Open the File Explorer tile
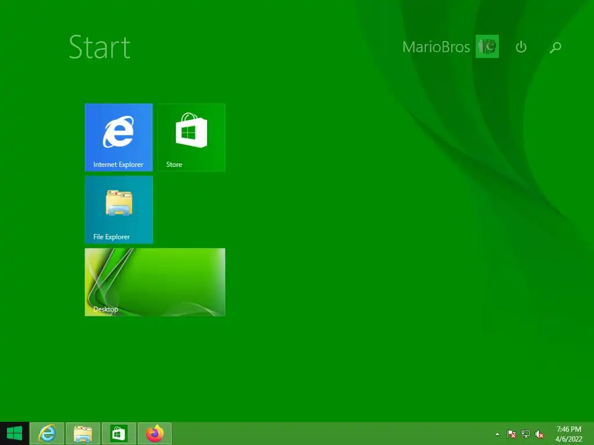Image resolution: width=594 pixels, height=445 pixels. (x=118, y=209)
